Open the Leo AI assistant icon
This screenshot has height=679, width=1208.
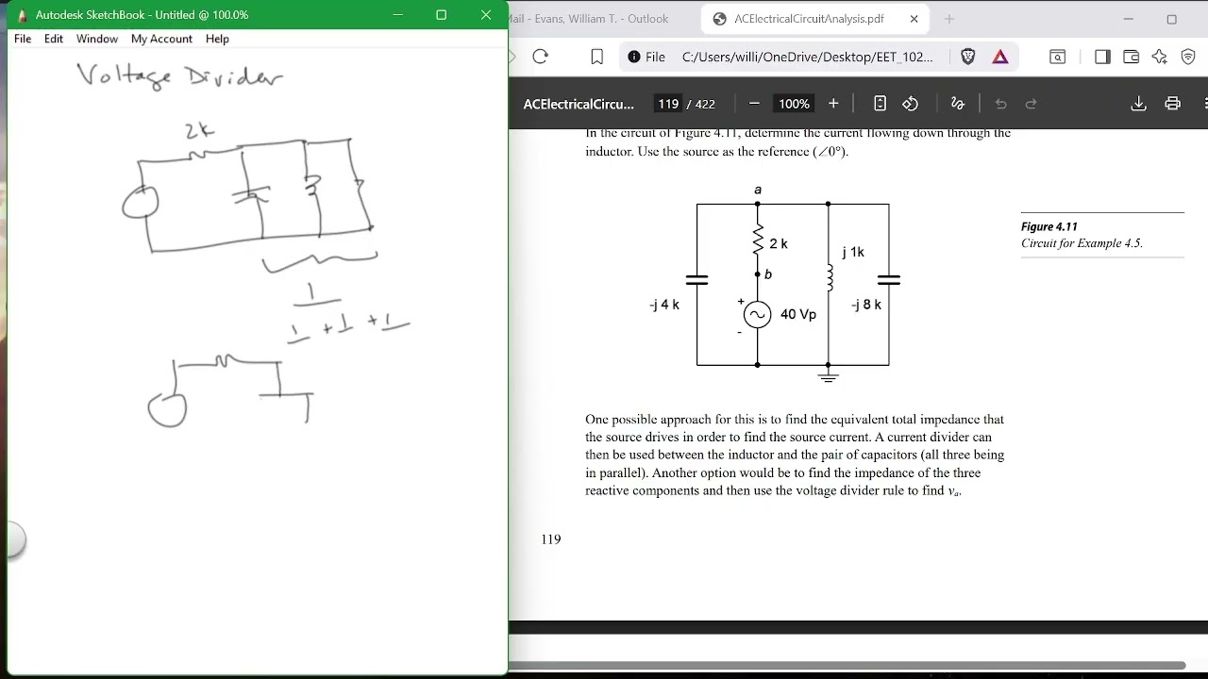pyautogui.click(x=1160, y=57)
